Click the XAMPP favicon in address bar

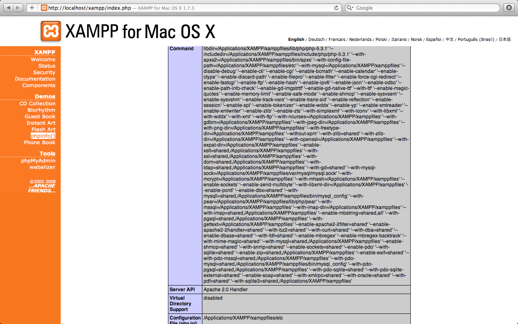44,8
